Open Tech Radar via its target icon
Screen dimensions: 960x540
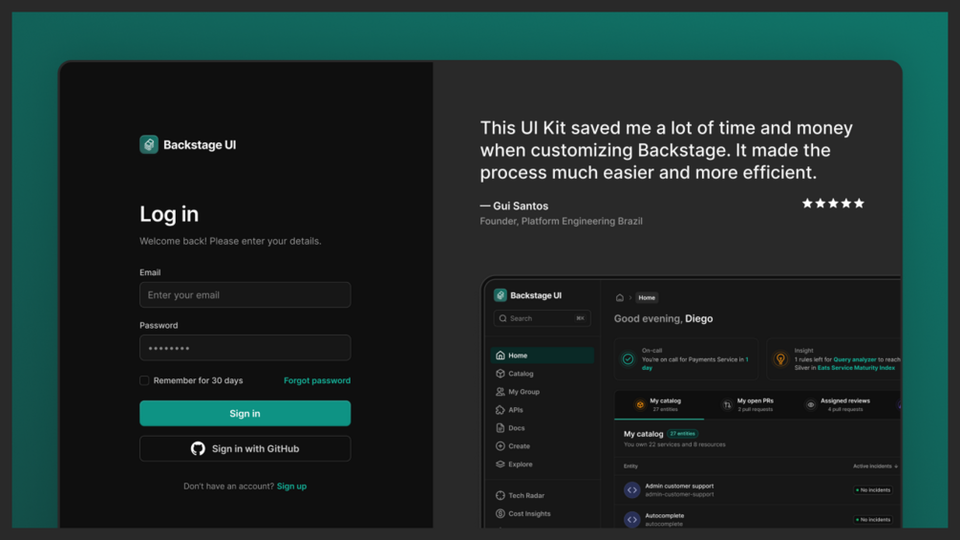[501, 495]
